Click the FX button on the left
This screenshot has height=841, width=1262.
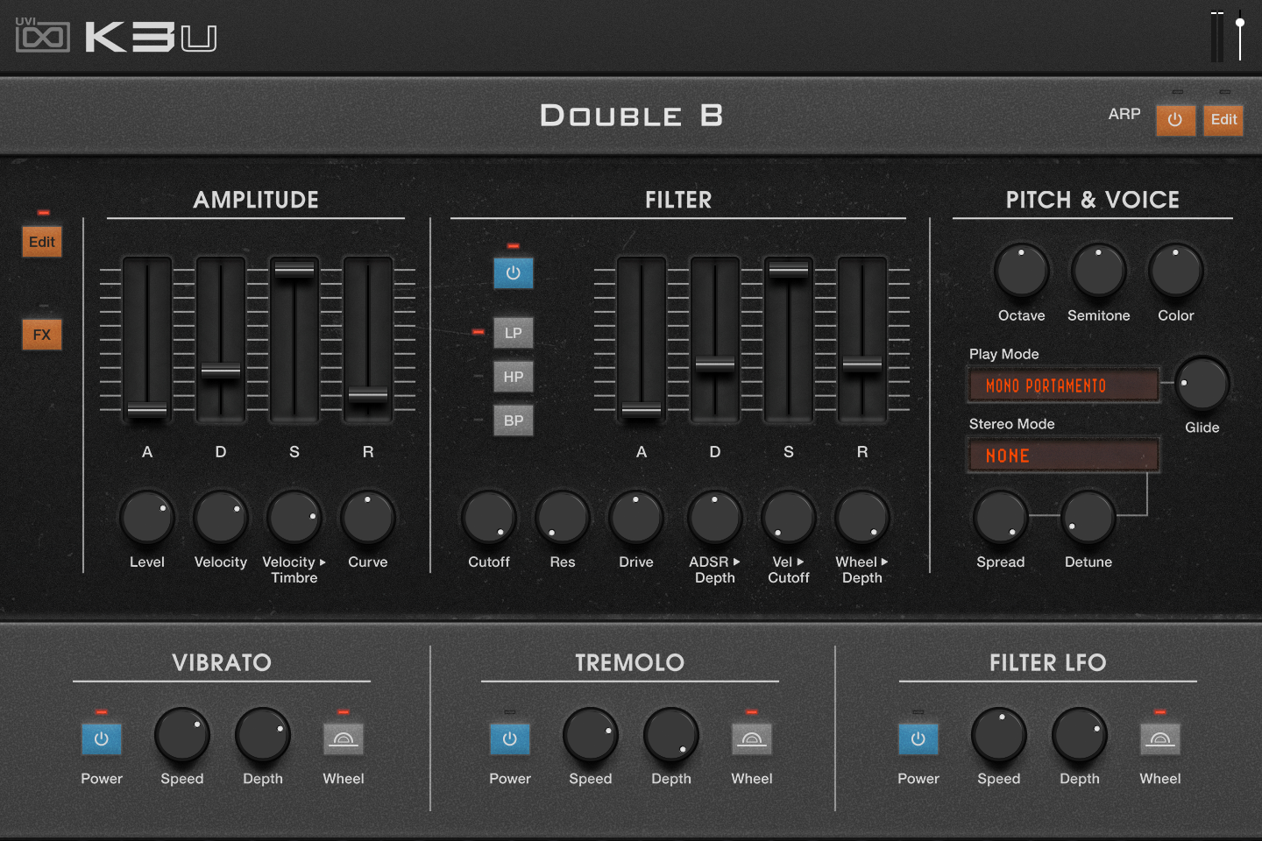pyautogui.click(x=42, y=333)
